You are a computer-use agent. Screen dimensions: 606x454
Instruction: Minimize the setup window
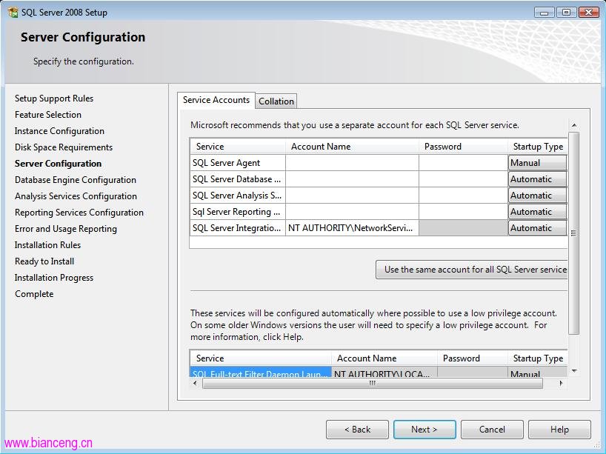click(x=545, y=13)
